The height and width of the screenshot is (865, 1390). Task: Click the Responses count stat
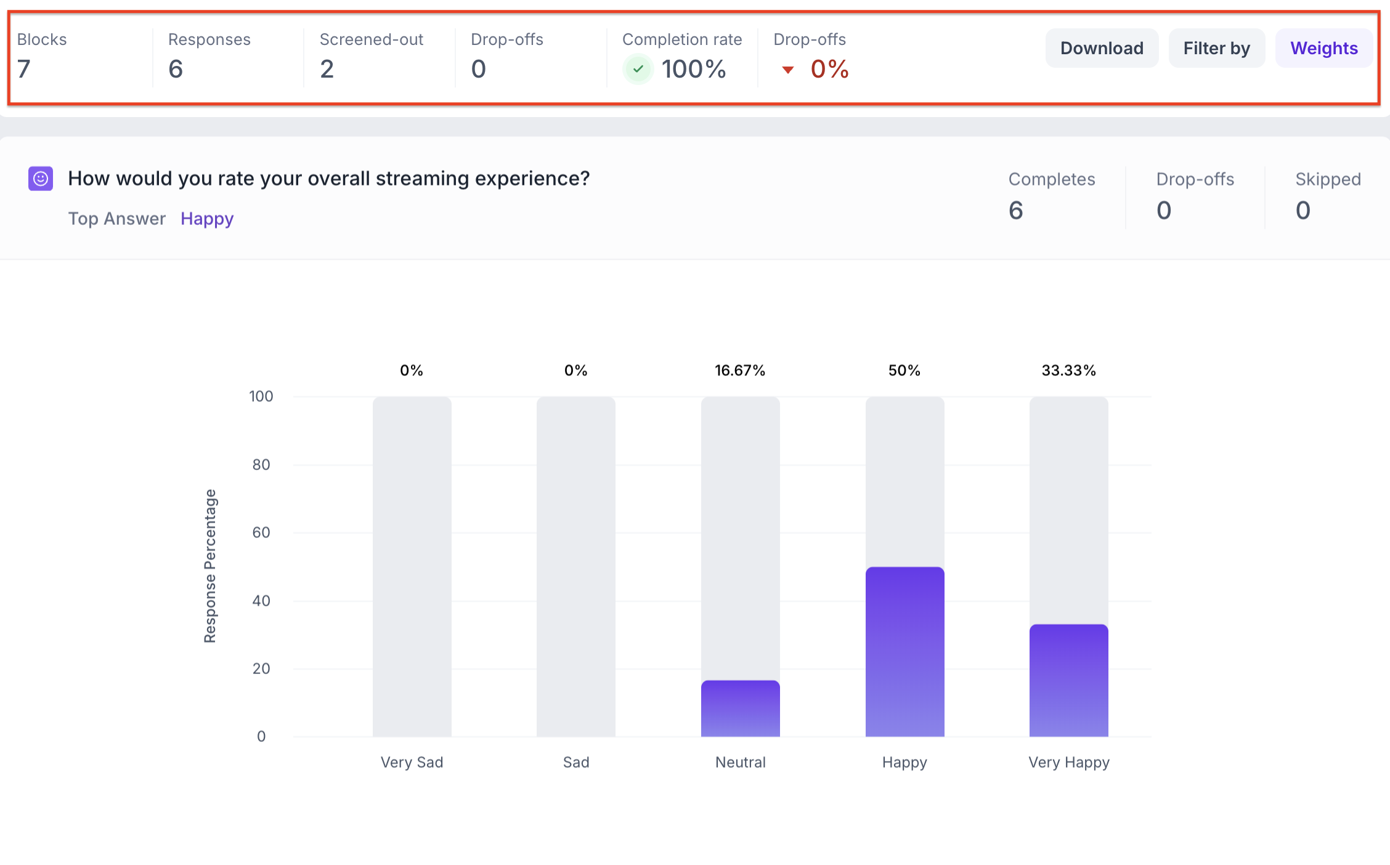pyautogui.click(x=176, y=69)
